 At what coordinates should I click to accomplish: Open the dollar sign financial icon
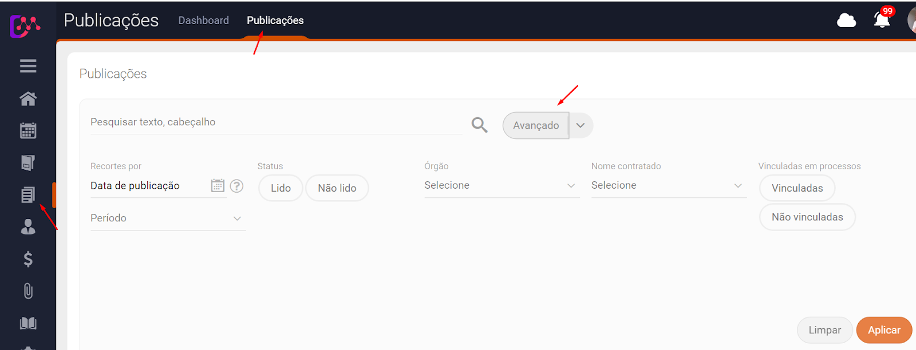(x=28, y=259)
